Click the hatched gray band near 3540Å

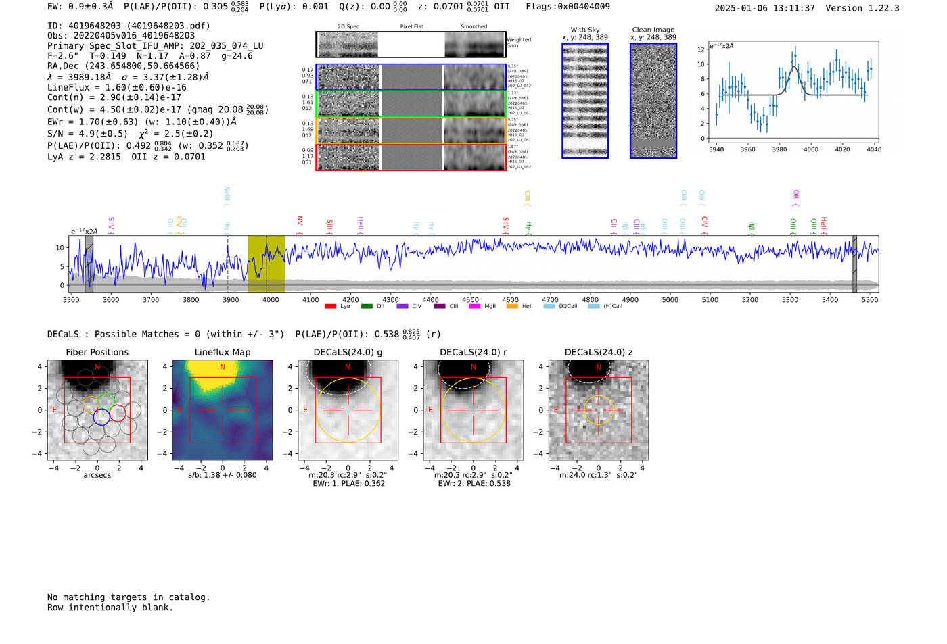[x=89, y=264]
